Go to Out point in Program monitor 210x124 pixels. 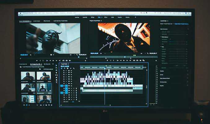pos(130,60)
